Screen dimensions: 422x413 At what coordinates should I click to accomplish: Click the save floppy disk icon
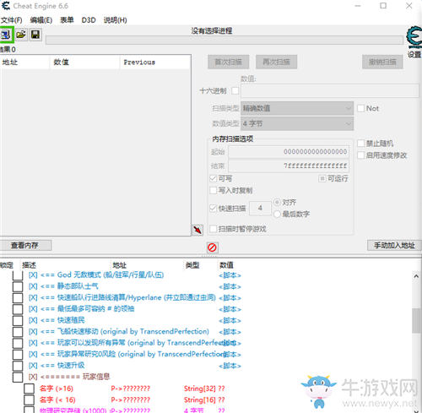tap(35, 35)
